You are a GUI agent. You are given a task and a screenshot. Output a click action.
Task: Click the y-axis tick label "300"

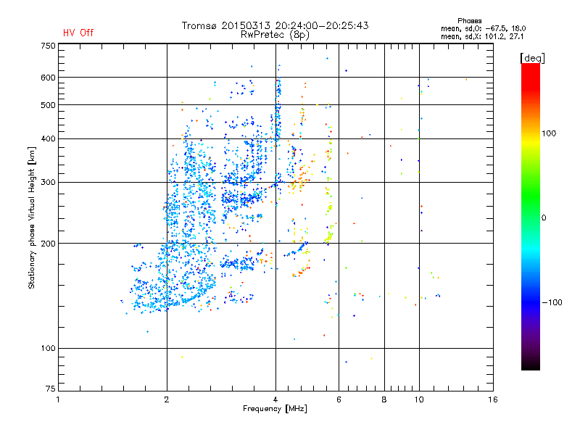[48, 183]
